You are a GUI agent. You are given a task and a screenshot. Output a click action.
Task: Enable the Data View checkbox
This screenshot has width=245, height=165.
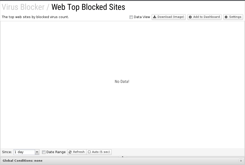pyautogui.click(x=131, y=17)
